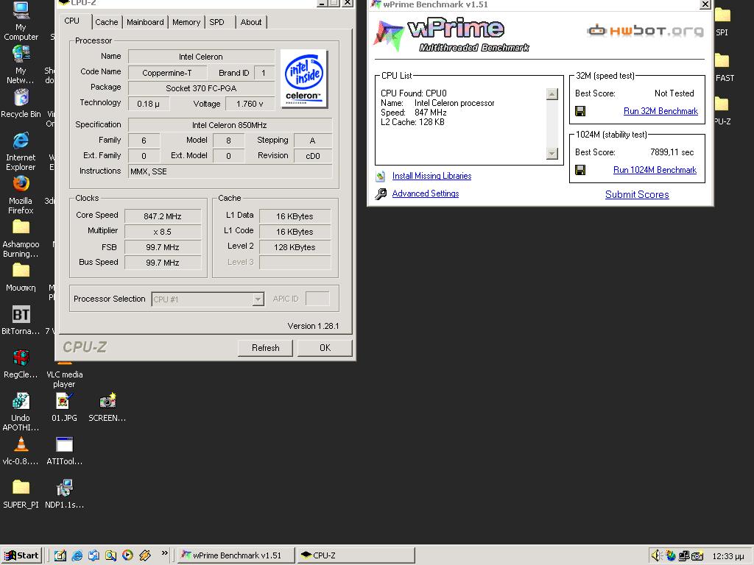Screen dimensions: 754x565
Task: Select the Mozilla Firefox desktop icon
Action: (x=21, y=195)
